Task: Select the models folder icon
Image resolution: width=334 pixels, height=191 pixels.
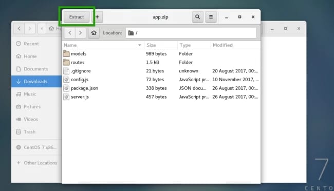Action: (66, 54)
